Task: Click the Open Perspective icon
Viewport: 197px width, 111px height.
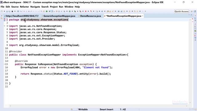Action: (192, 11)
